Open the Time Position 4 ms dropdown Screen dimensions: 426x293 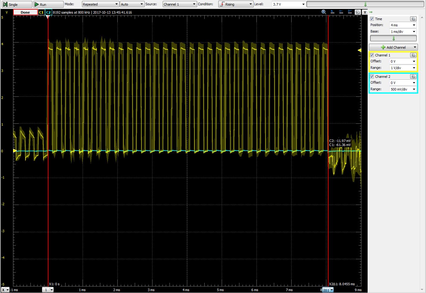coord(403,25)
